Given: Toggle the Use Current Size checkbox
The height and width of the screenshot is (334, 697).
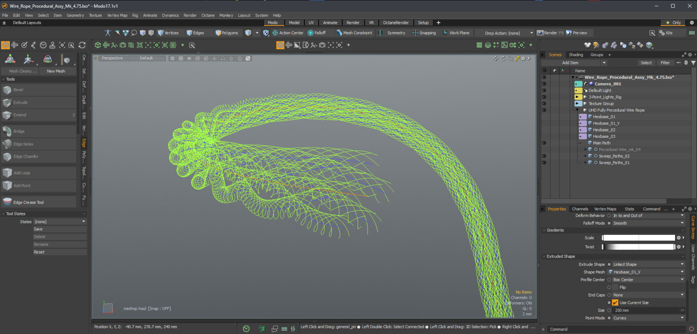Looking at the screenshot, I should click(615, 303).
